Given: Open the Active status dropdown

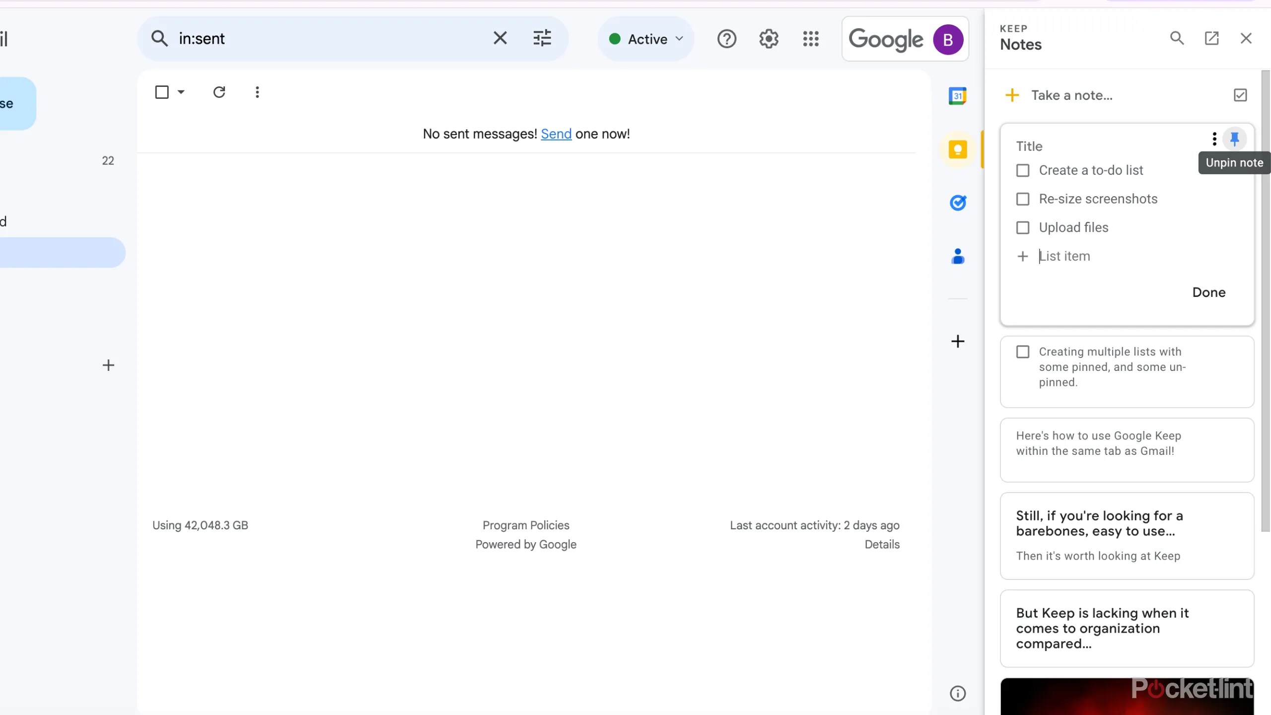Looking at the screenshot, I should click(x=645, y=39).
